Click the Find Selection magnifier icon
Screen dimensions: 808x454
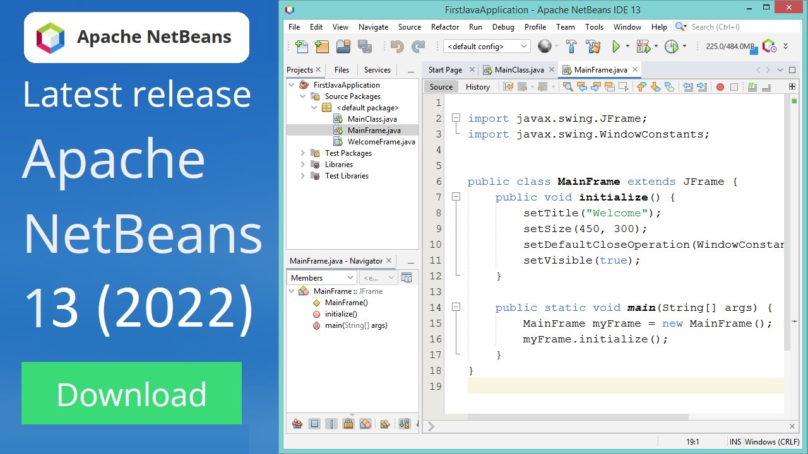point(568,87)
